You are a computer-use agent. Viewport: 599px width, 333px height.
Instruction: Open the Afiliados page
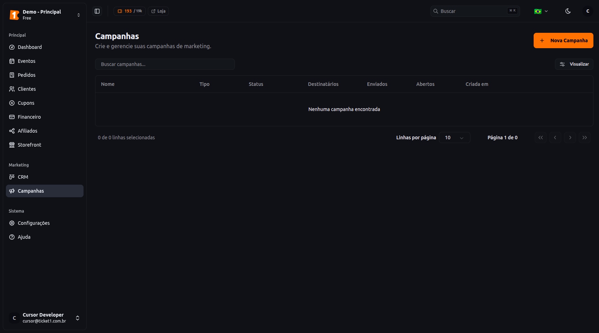(45, 131)
